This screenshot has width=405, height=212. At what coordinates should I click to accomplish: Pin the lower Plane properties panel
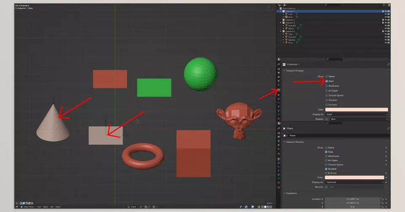coord(388,129)
